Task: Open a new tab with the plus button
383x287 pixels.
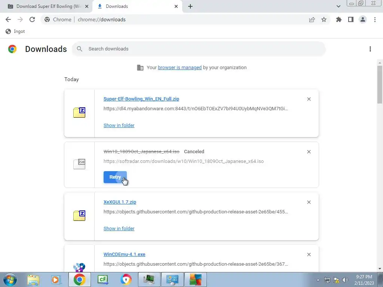Action: 190,6
